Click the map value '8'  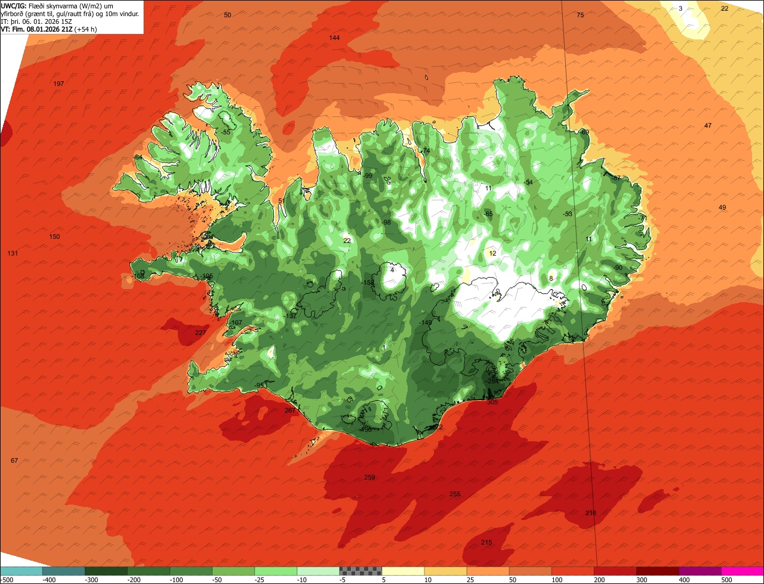pyautogui.click(x=551, y=279)
